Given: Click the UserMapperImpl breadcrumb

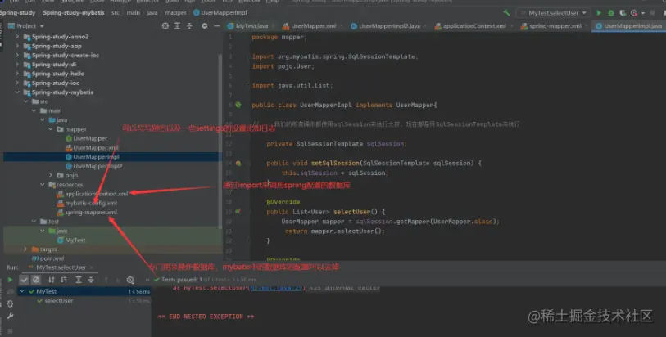Looking at the screenshot, I should pos(220,13).
